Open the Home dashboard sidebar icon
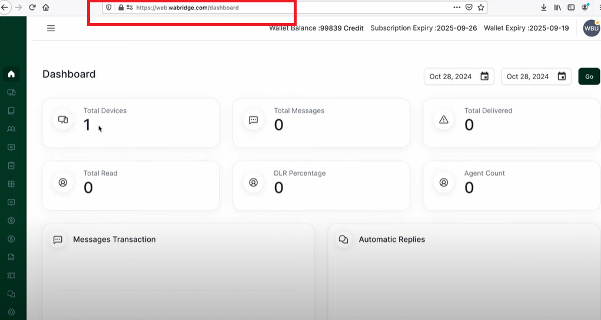 pyautogui.click(x=11, y=74)
